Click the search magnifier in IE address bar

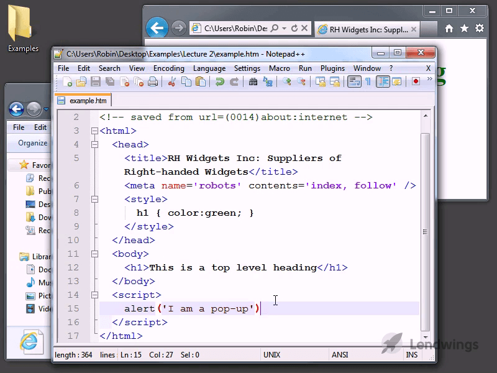point(275,28)
